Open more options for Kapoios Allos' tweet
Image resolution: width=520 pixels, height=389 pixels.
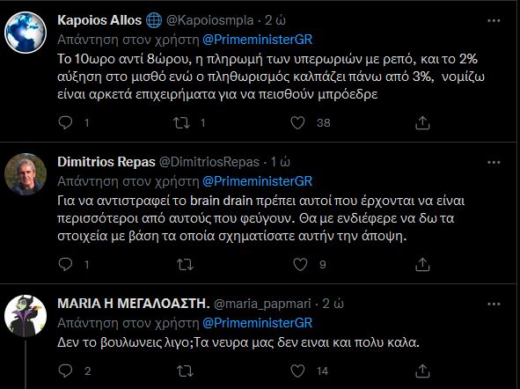(494, 20)
